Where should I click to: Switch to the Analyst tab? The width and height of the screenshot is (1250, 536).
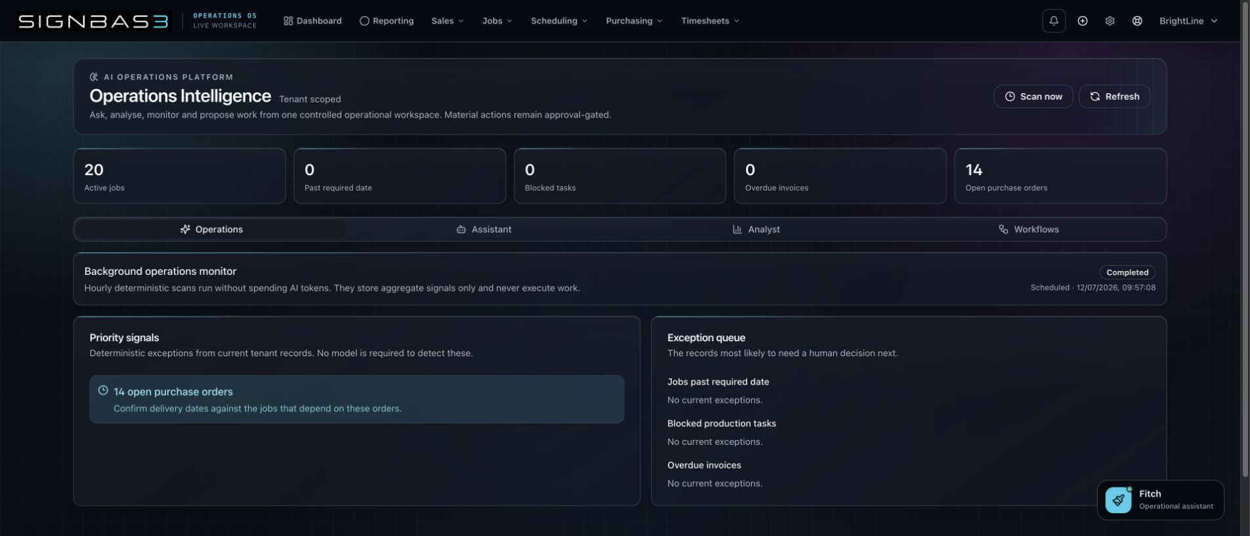[x=756, y=230]
